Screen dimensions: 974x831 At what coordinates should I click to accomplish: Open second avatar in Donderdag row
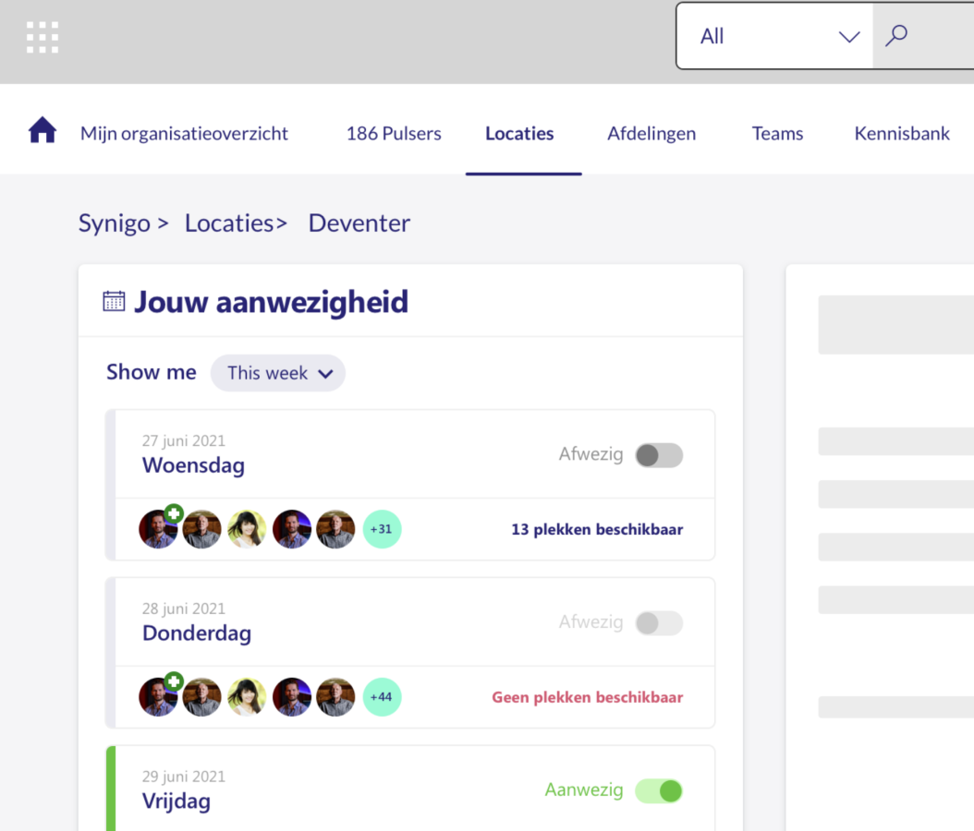click(x=201, y=697)
